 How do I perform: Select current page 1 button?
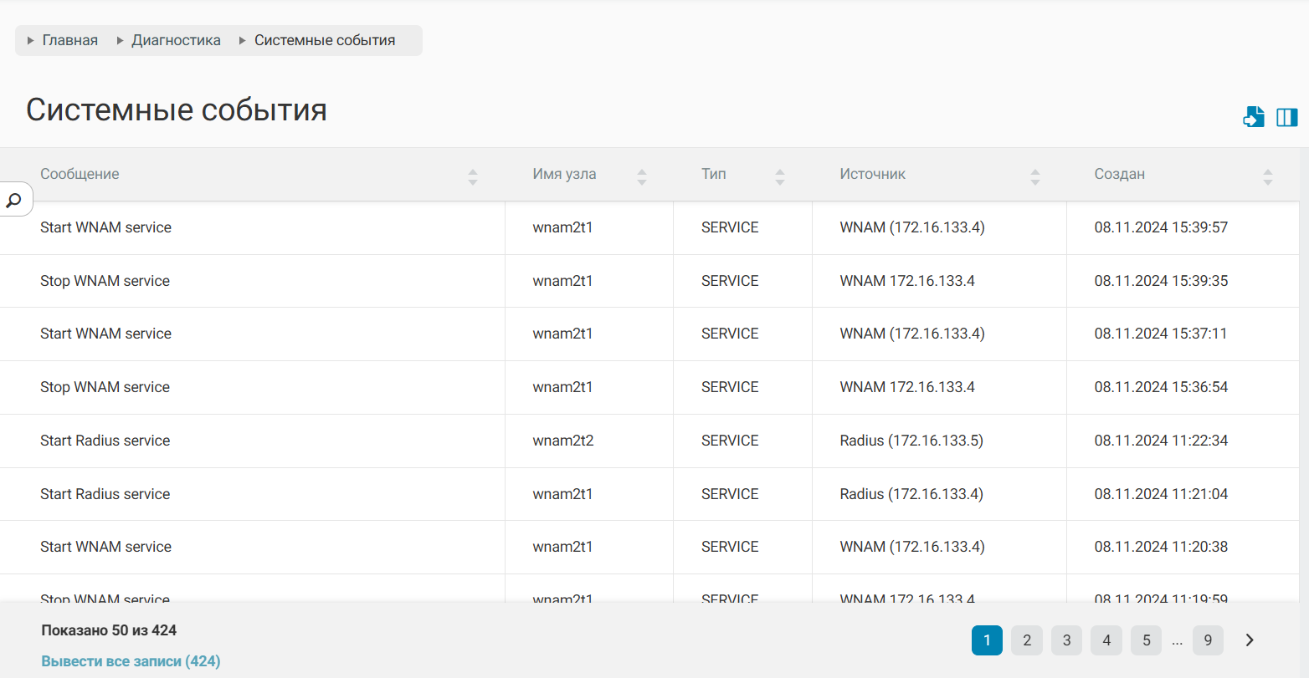tap(987, 640)
